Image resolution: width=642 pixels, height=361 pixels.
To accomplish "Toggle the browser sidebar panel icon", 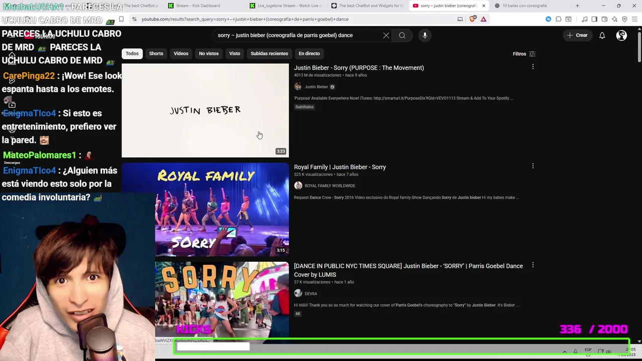I will (x=594, y=19).
